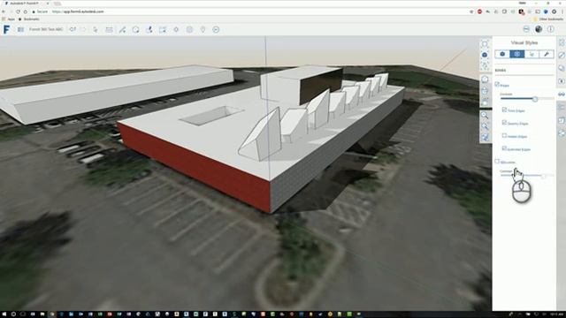This screenshot has width=566, height=318.
Task: Click the location pin icon
Action: coord(203,29)
